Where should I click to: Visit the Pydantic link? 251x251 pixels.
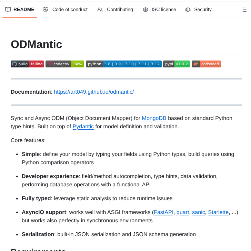[x=83, y=127]
